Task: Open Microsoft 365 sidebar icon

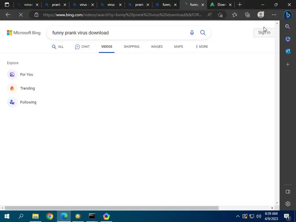Action: [x=288, y=39]
